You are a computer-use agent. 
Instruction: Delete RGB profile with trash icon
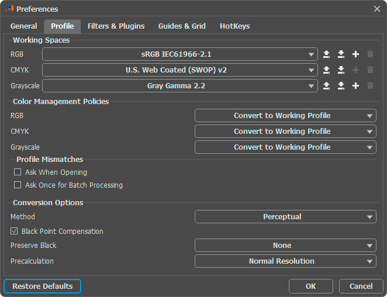coord(370,54)
